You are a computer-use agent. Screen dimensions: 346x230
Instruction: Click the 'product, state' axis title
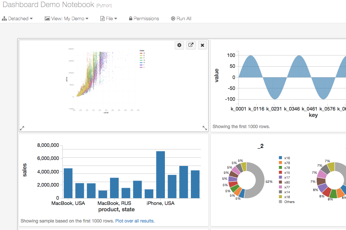[x=116, y=209]
